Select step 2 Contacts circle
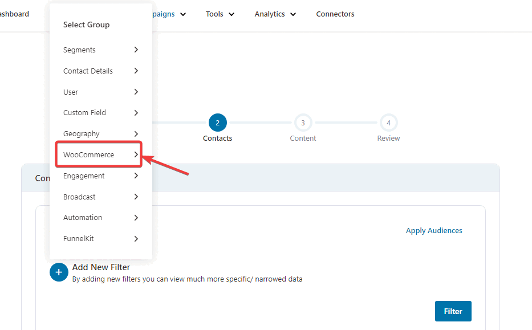Viewport: 532px width, 330px height. [217, 123]
